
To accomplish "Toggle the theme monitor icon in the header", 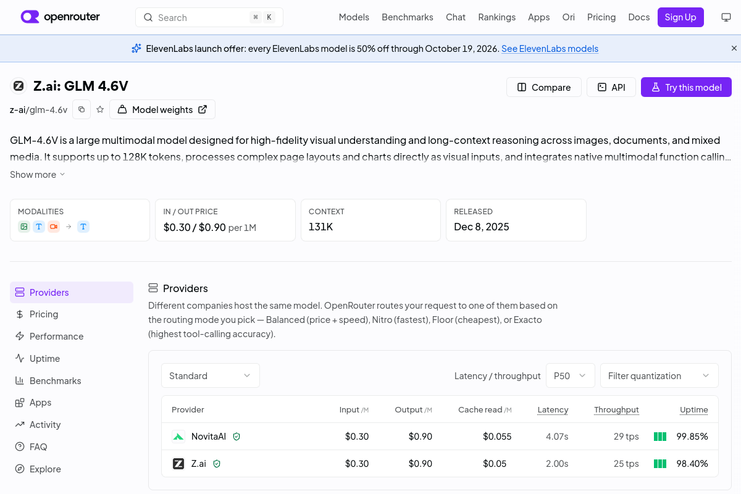I will click(x=726, y=17).
